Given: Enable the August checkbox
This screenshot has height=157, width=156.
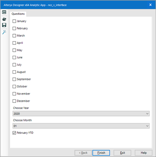Looking at the screenshot, I should pyautogui.click(x=14, y=72).
